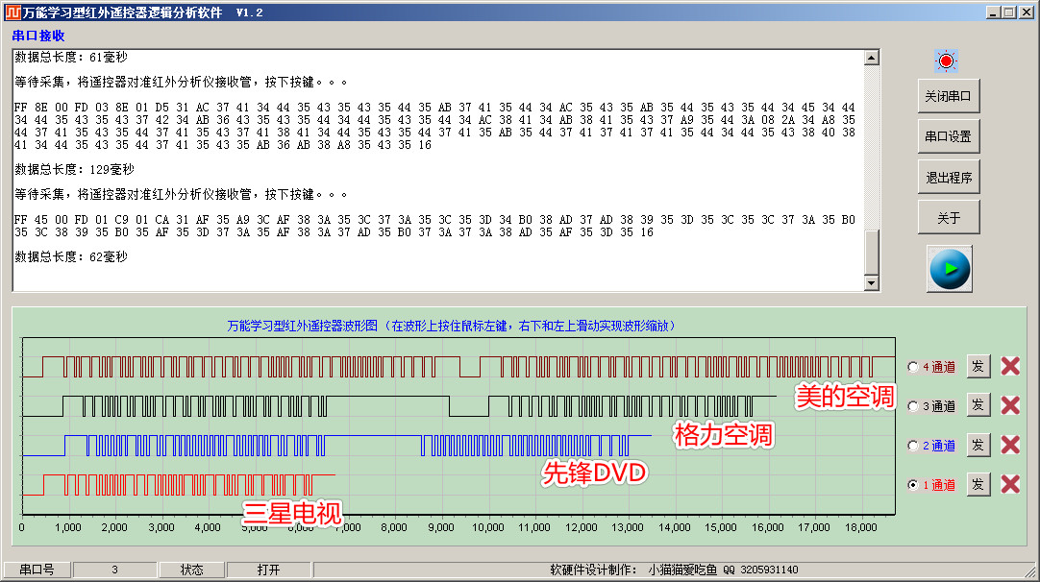Select the 2通道 radio button
This screenshot has height=582, width=1040.
point(913,446)
